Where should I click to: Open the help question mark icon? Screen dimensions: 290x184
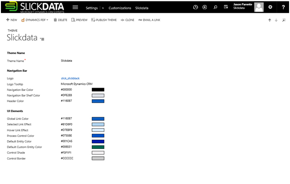click(x=283, y=7)
